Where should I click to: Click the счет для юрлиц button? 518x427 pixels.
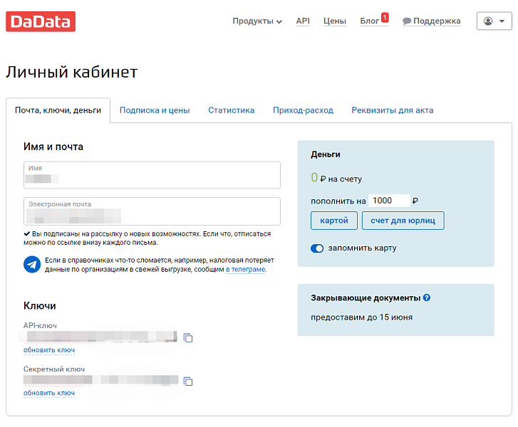(403, 221)
